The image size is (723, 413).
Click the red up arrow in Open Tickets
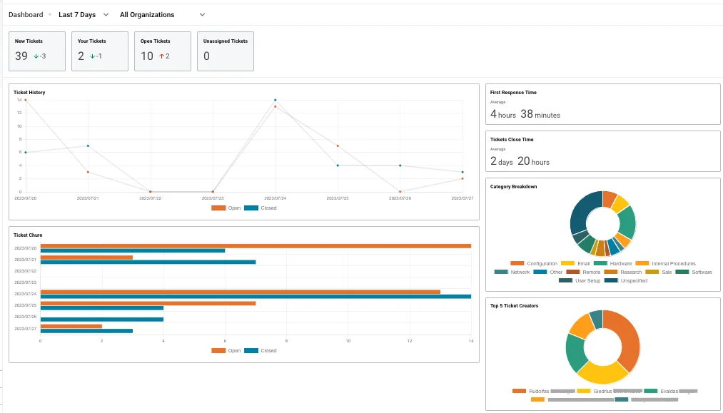coord(161,56)
